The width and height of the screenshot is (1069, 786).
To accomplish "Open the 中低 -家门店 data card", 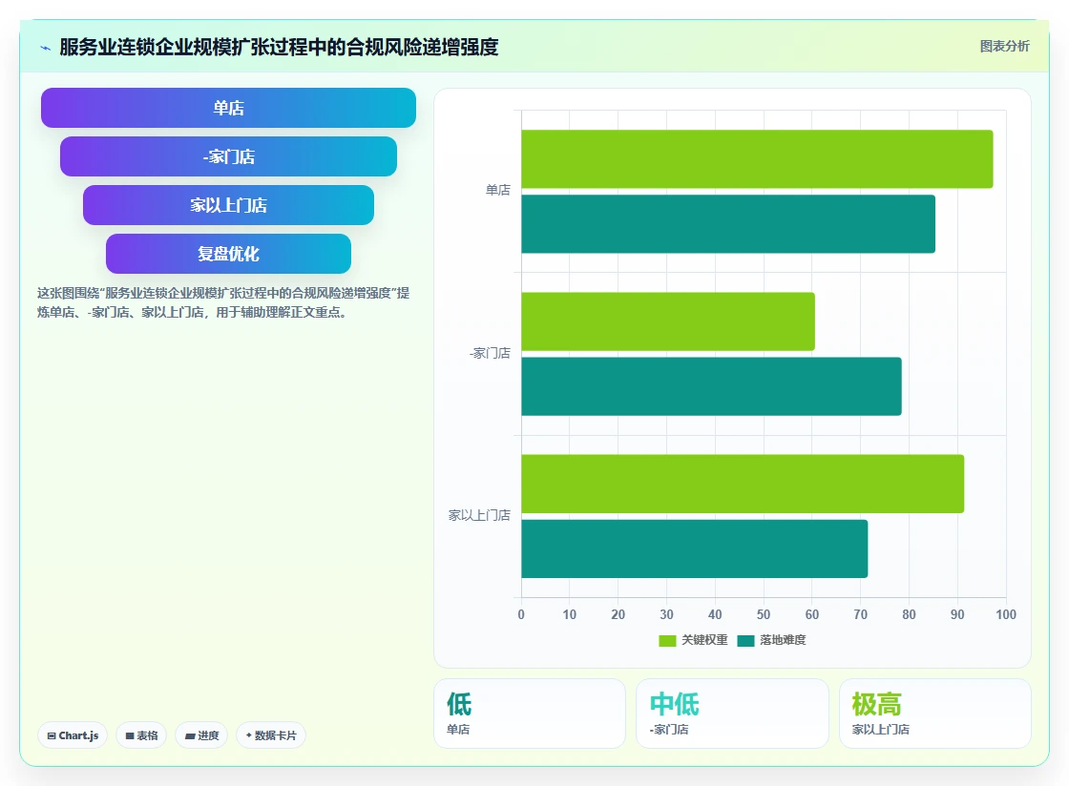I will pos(732,714).
